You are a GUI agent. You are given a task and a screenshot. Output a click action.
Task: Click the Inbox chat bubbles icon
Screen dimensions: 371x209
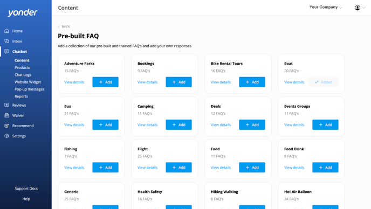point(6,41)
